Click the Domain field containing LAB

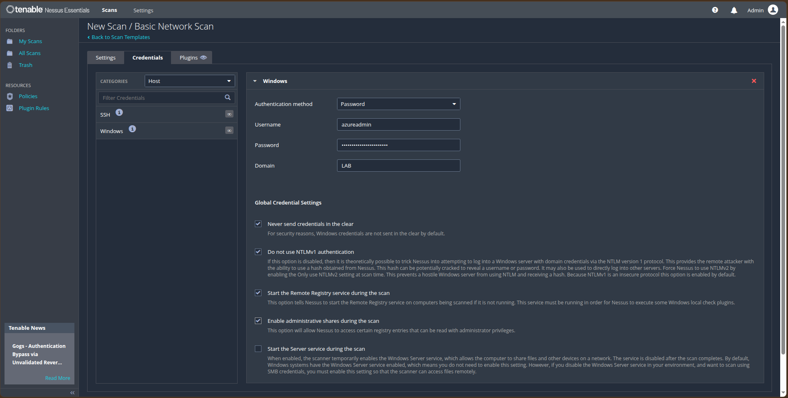point(398,166)
